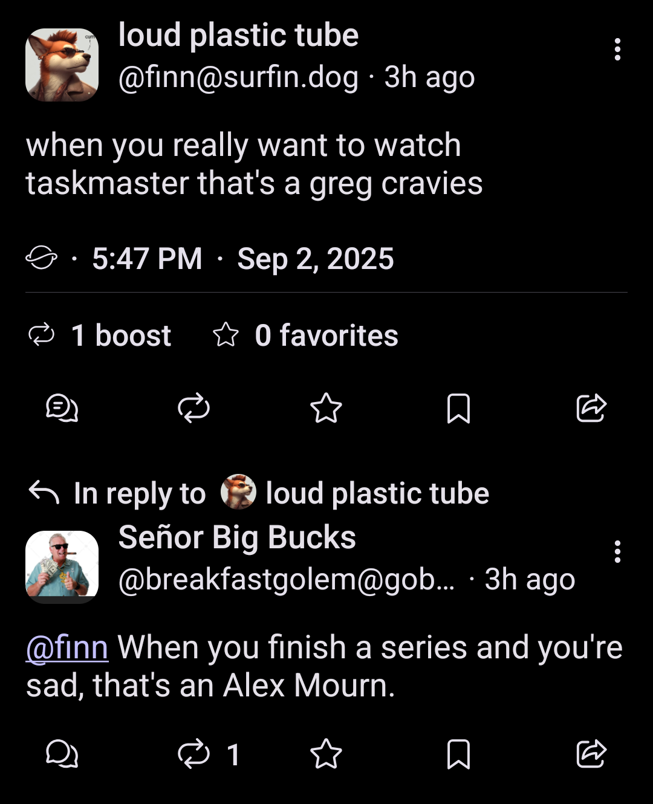Click the visibility planet icon
653x804 pixels.
[41, 259]
